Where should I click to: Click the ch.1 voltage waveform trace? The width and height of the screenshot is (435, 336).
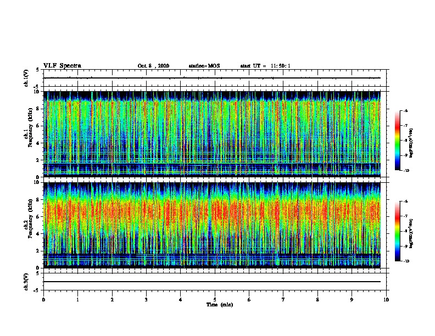coord(212,78)
